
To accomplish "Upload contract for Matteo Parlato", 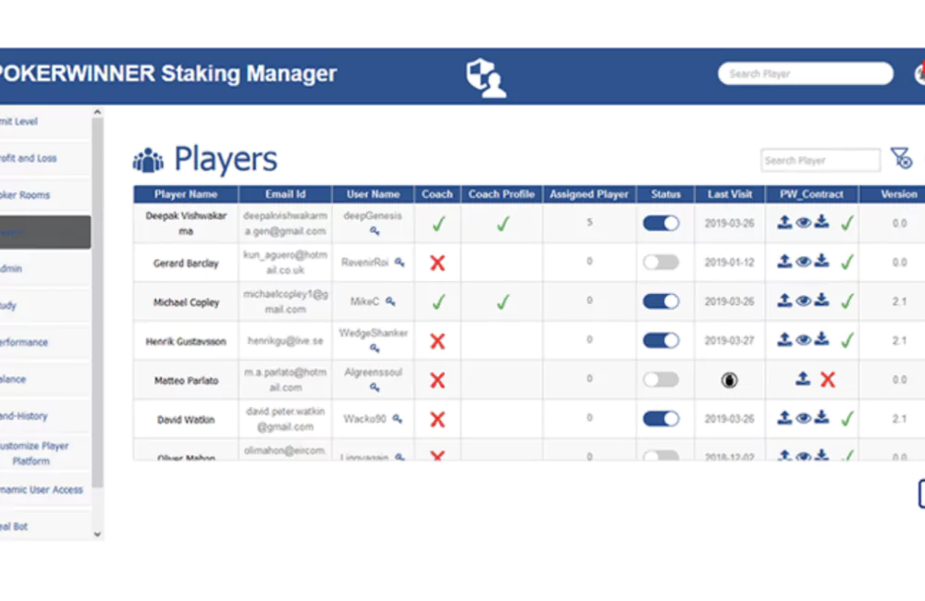I will [x=802, y=379].
